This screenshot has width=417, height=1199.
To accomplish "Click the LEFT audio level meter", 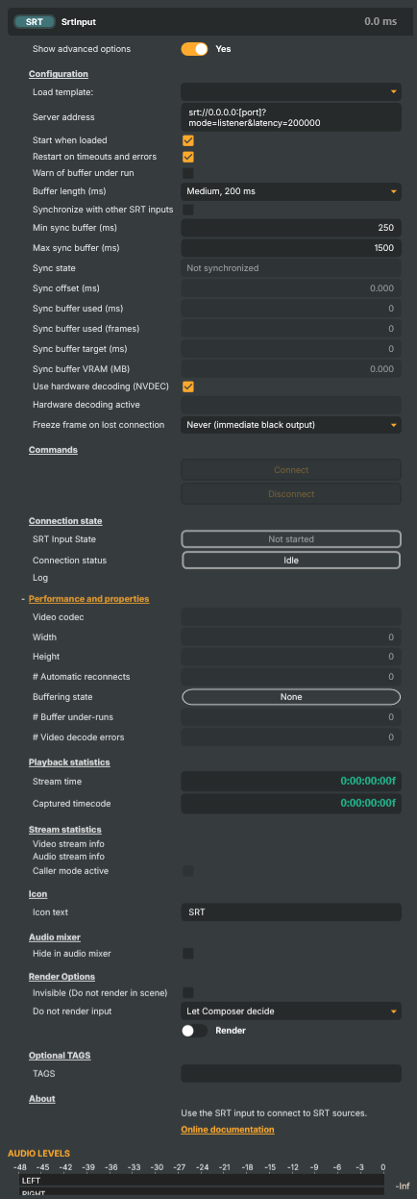I will (x=200, y=1180).
